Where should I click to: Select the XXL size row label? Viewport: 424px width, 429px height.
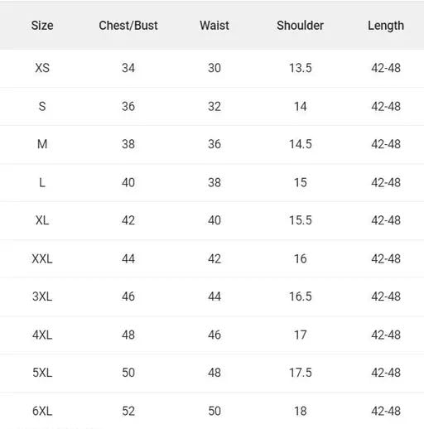tap(42, 258)
